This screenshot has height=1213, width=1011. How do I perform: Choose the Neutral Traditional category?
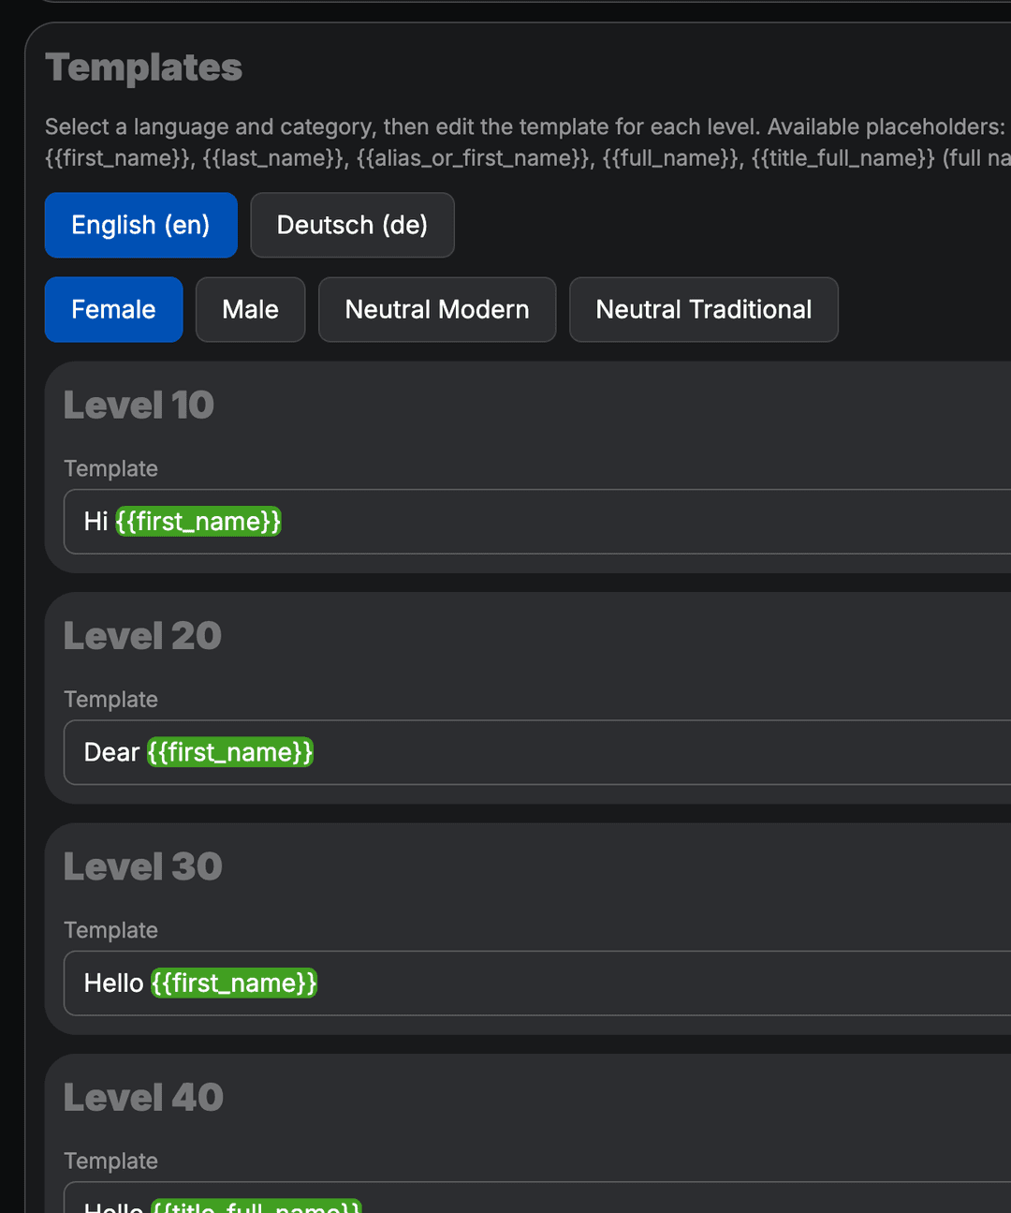704,309
